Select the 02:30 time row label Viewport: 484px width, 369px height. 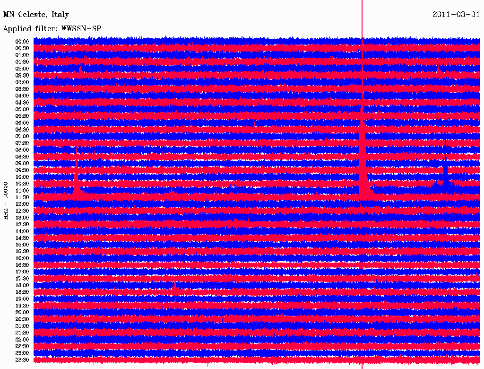coord(22,75)
